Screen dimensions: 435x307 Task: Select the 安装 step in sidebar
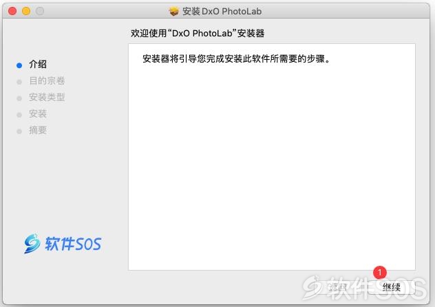(x=38, y=114)
